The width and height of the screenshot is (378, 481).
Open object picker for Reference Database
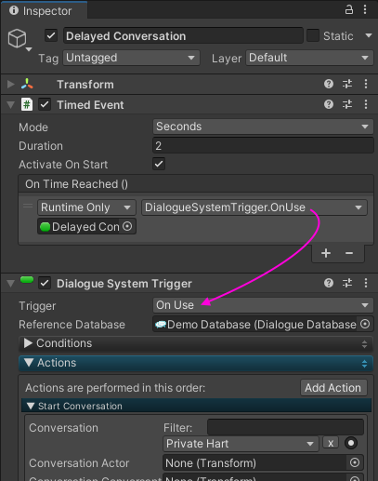pyautogui.click(x=365, y=325)
